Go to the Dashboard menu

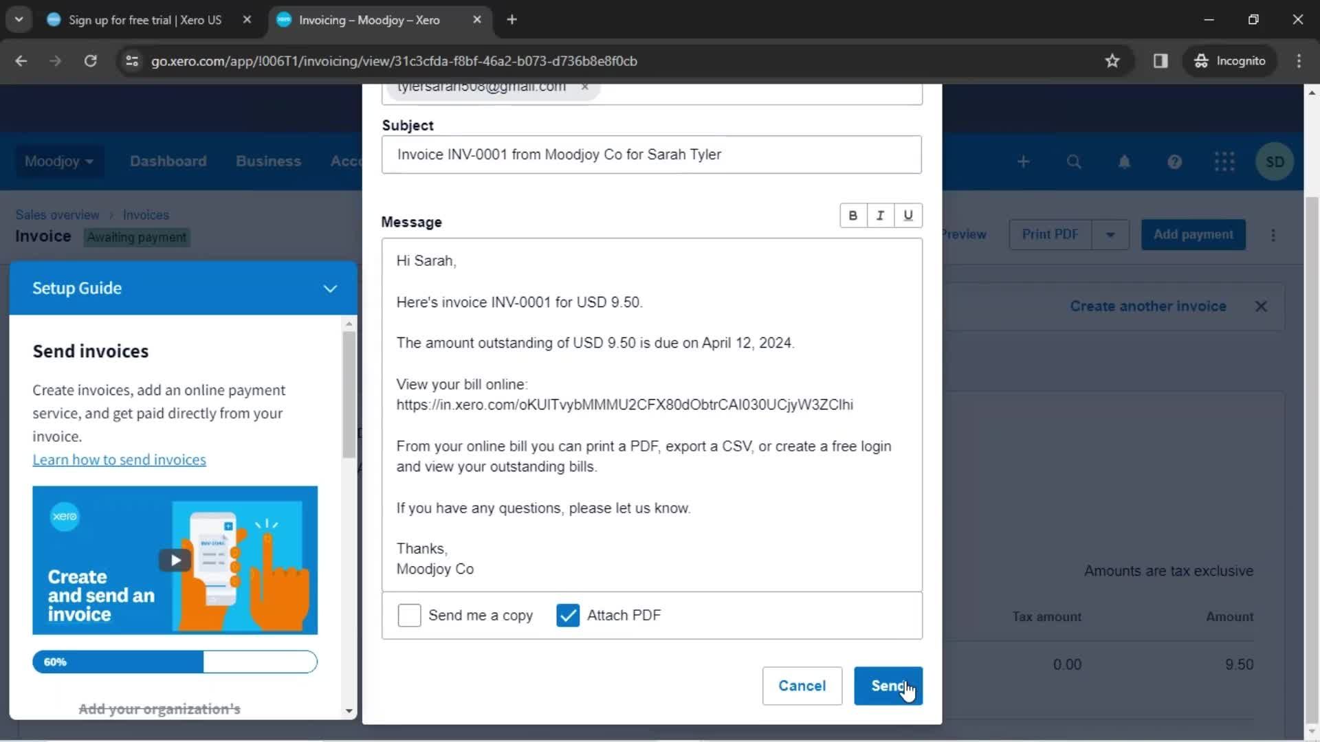tap(168, 161)
